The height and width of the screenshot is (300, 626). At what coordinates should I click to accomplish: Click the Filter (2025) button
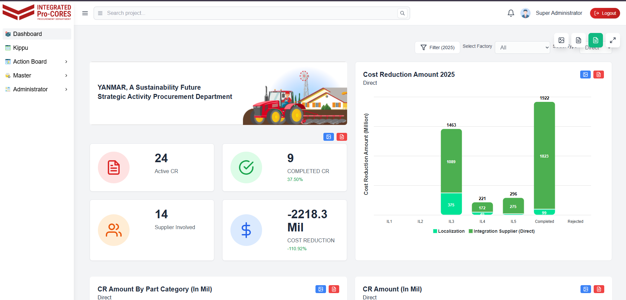click(x=437, y=47)
